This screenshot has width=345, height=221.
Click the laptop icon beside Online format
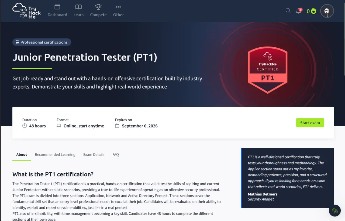59,126
